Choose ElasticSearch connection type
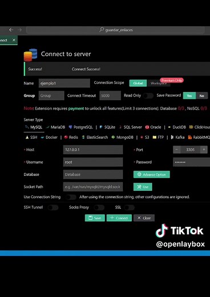210x297 pixels. pos(95,137)
